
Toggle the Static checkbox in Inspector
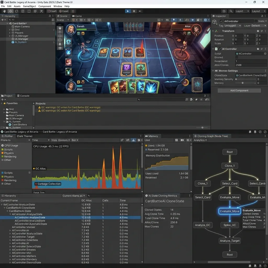[x=256, y=21]
